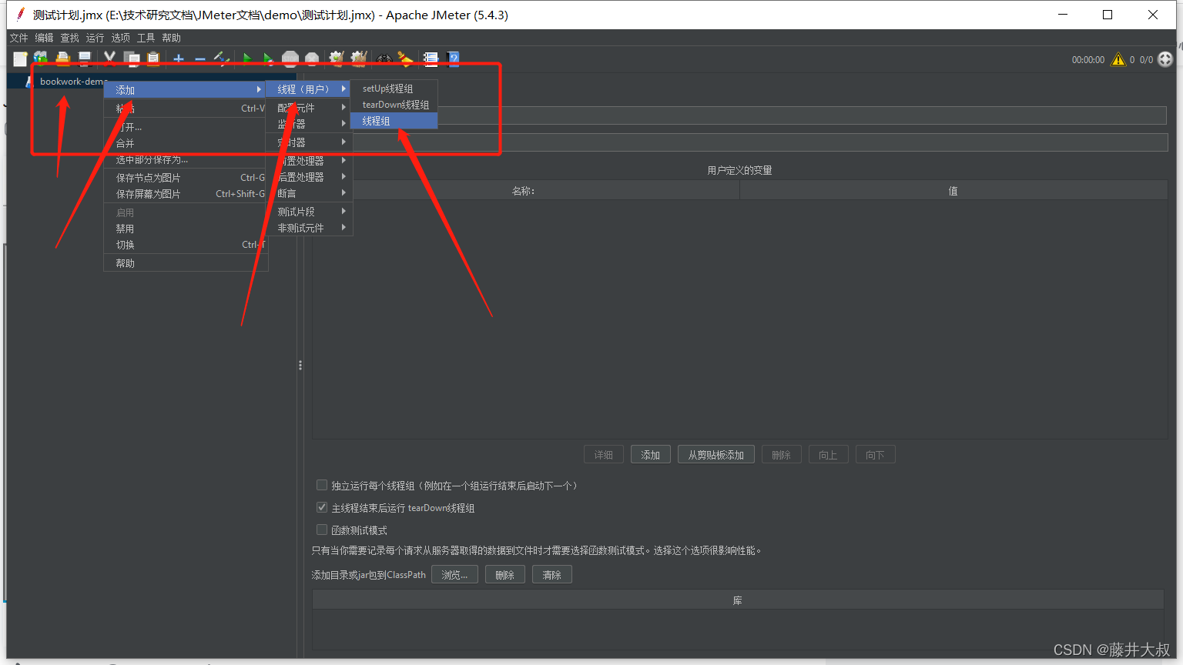Uncheck 主线程结束后运行 tearDown线程组
This screenshot has height=665, width=1183.
(x=322, y=507)
